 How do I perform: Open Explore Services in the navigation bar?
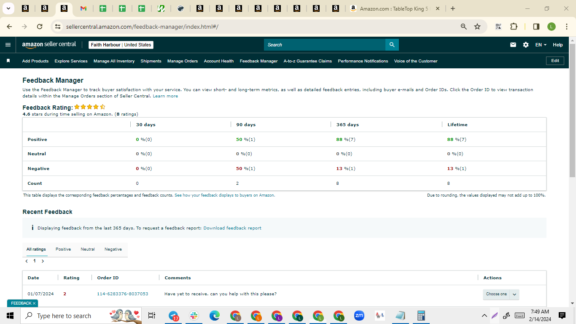(71, 61)
